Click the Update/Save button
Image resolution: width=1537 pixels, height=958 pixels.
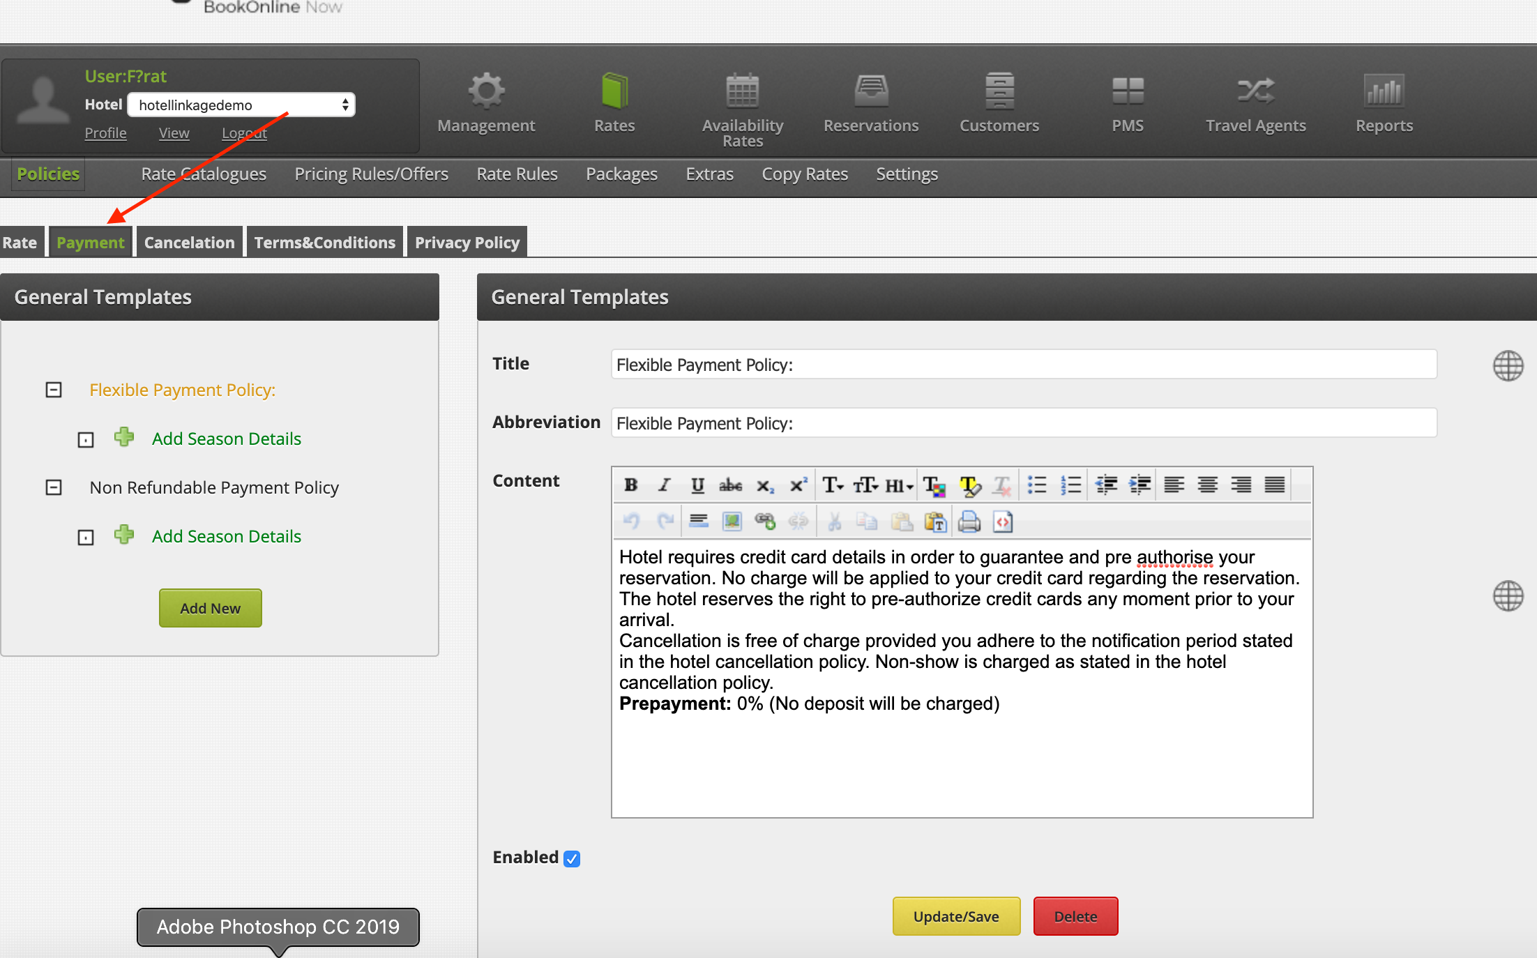[956, 916]
